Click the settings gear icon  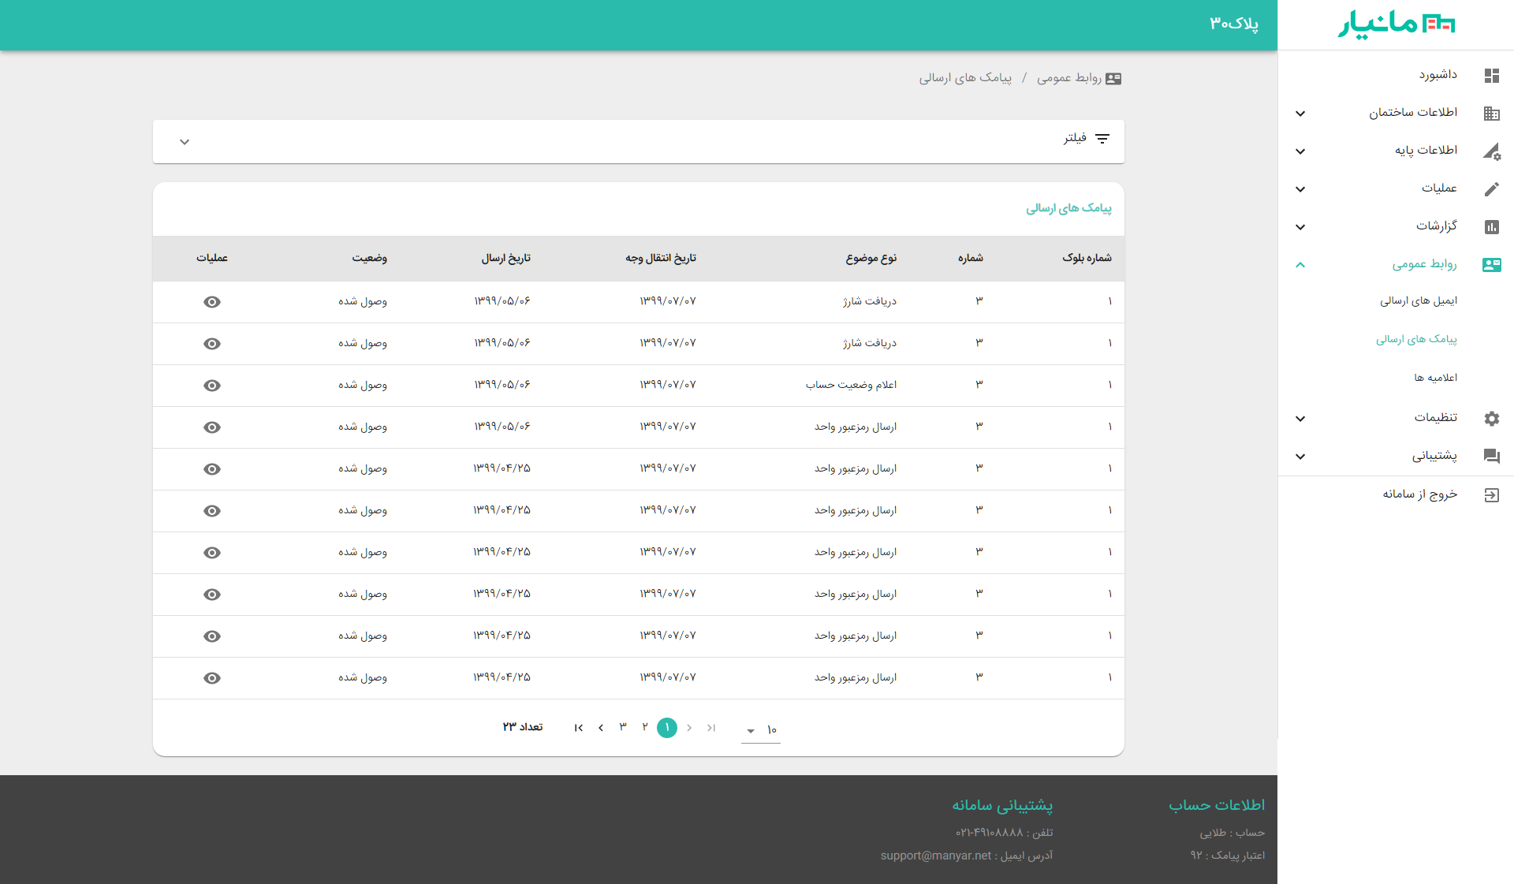[x=1491, y=419]
